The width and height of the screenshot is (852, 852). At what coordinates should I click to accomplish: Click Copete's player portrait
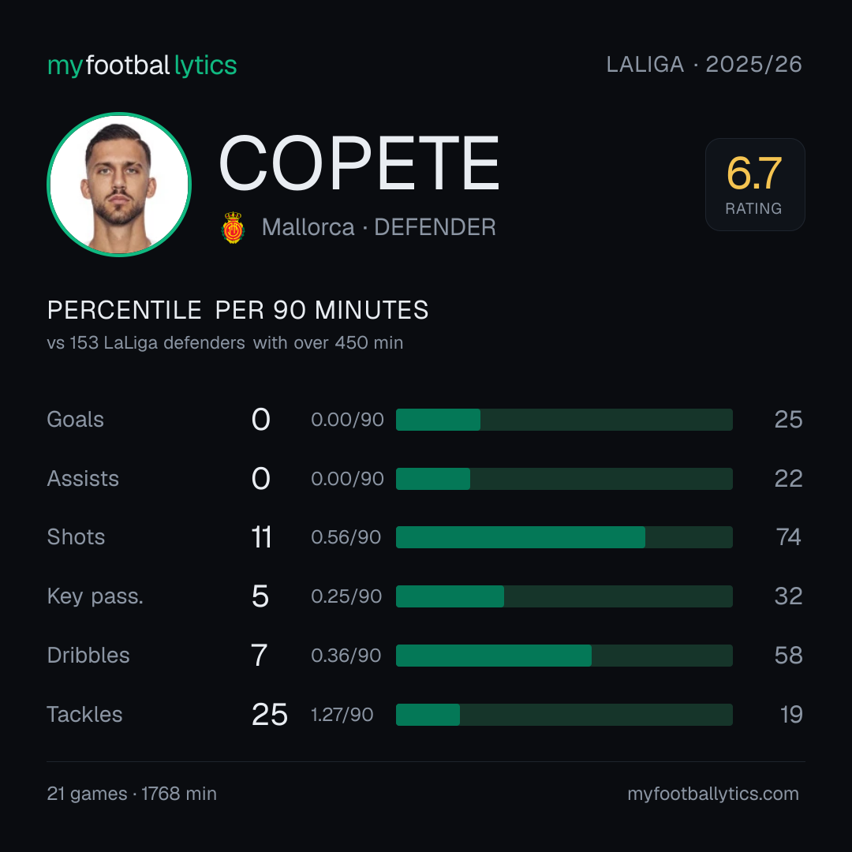tap(119, 184)
